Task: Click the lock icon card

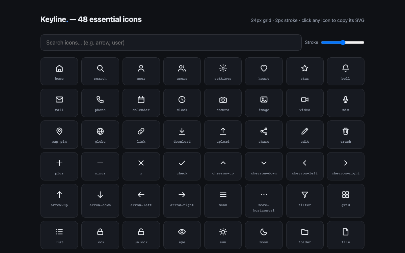Action: (100, 235)
